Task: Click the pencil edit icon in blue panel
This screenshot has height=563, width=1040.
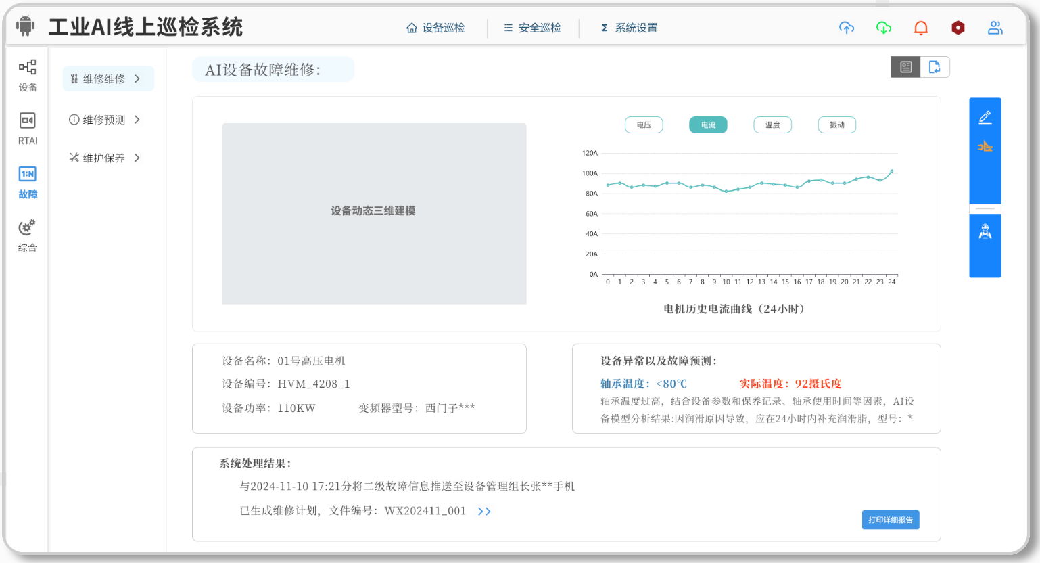Action: coord(985,117)
